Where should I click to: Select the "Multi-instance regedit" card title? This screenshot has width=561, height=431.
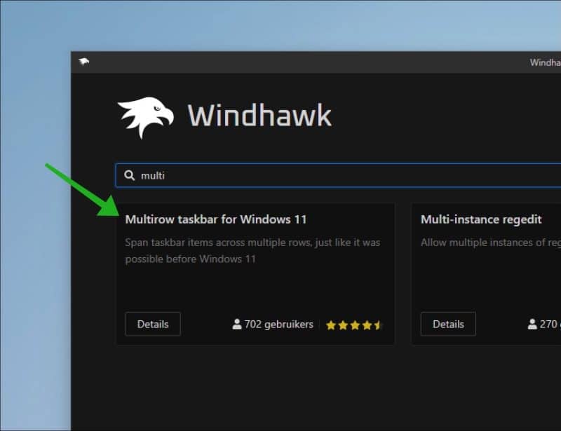click(x=481, y=219)
